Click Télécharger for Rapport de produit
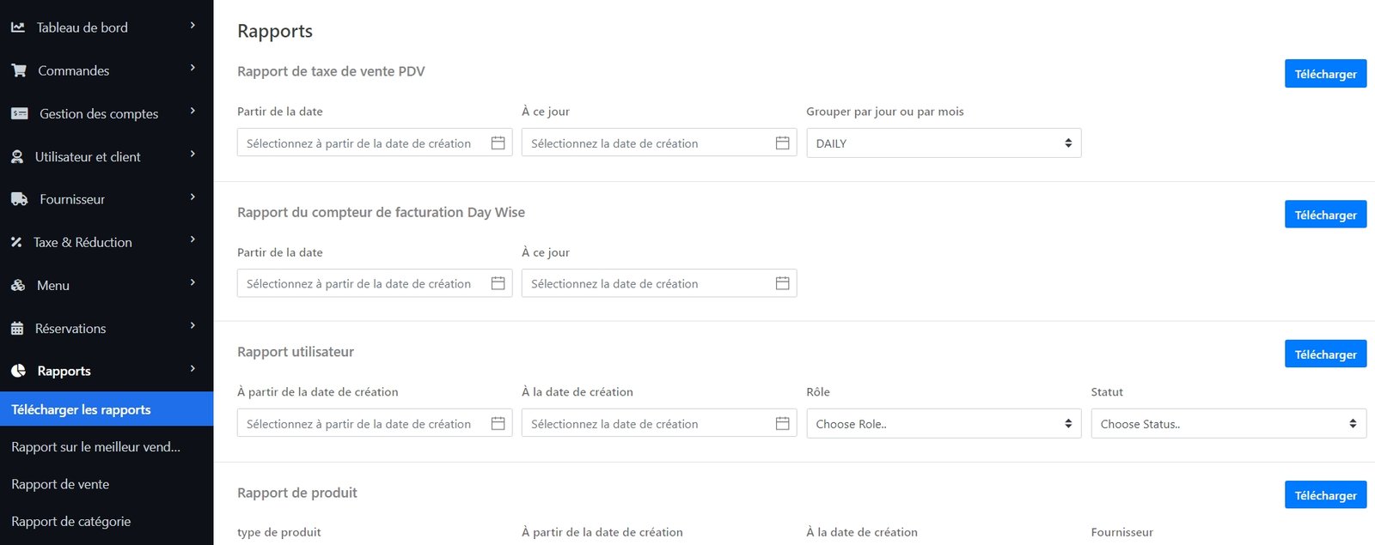1375x545 pixels. 1324,494
